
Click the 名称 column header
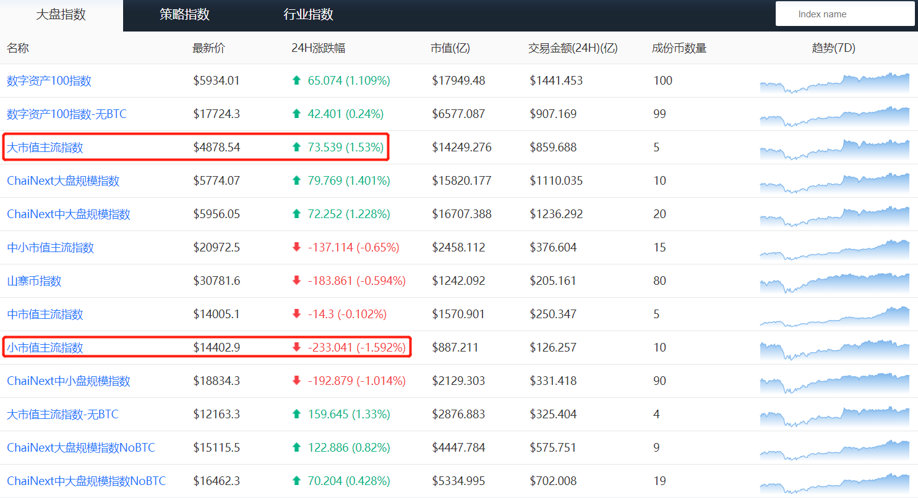[18, 48]
